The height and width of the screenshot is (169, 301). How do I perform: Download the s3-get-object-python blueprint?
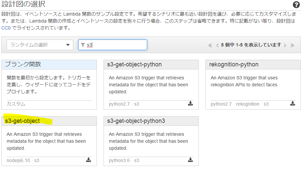[x=190, y=103]
